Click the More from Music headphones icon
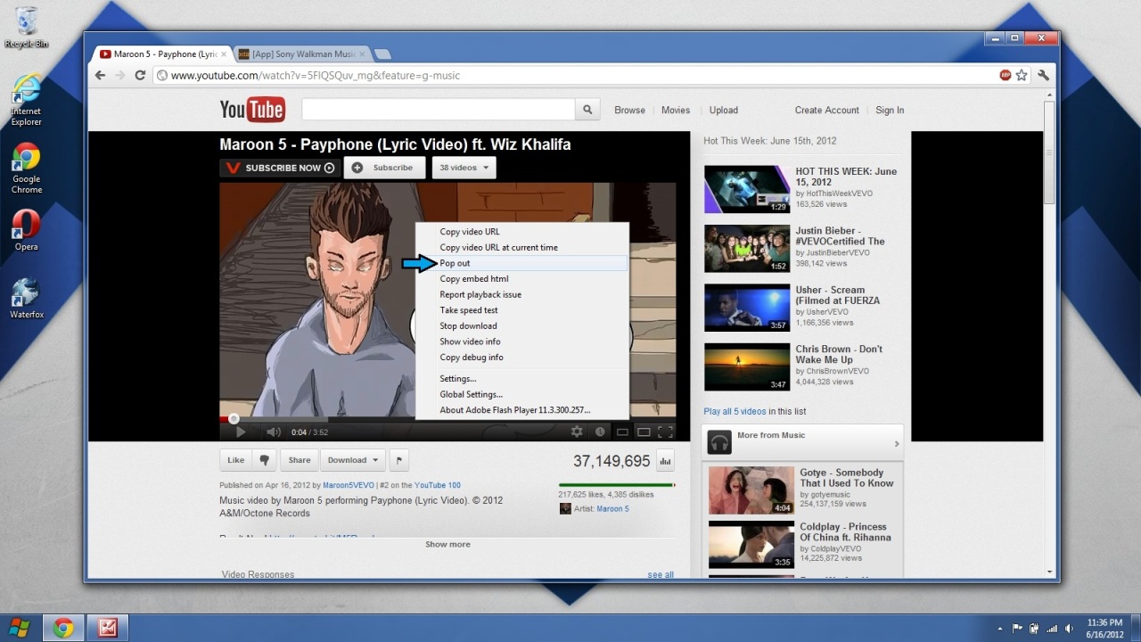Image resolution: width=1141 pixels, height=642 pixels. click(719, 442)
